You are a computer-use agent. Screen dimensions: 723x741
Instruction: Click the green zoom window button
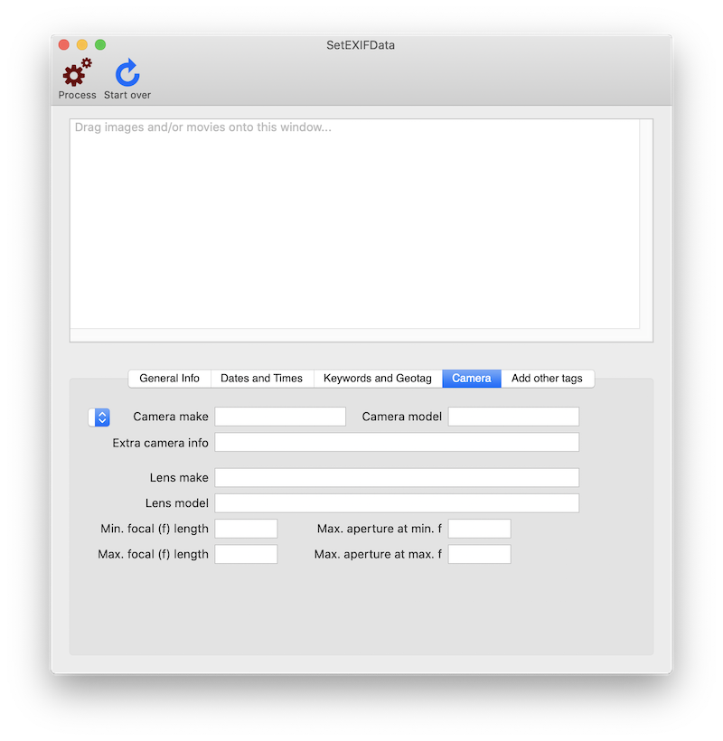pyautogui.click(x=100, y=44)
